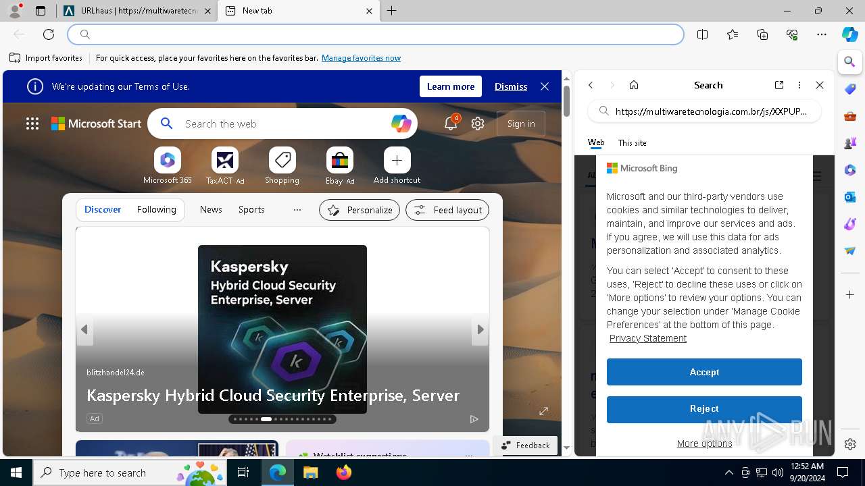865x486 pixels.
Task: Open the sidebar Games chess icon
Action: point(850,143)
